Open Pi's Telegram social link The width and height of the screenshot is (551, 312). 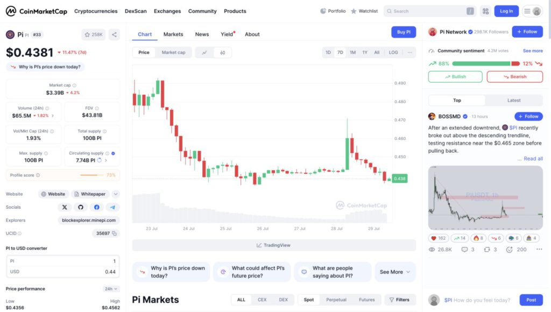click(x=112, y=207)
